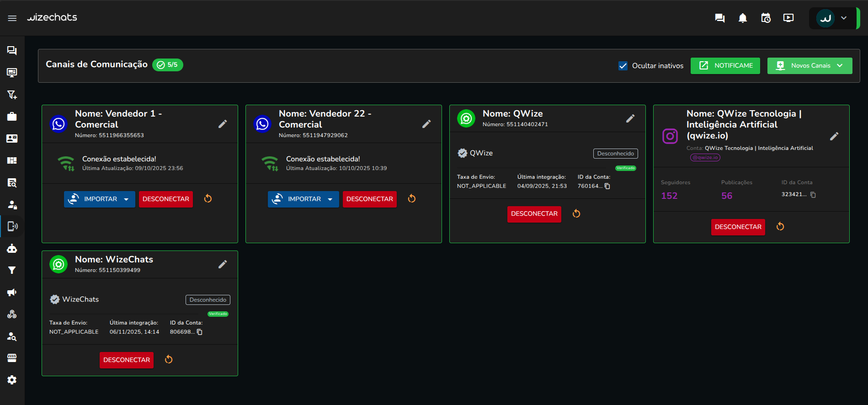Open the briefcase icon in sidebar

coord(12,117)
